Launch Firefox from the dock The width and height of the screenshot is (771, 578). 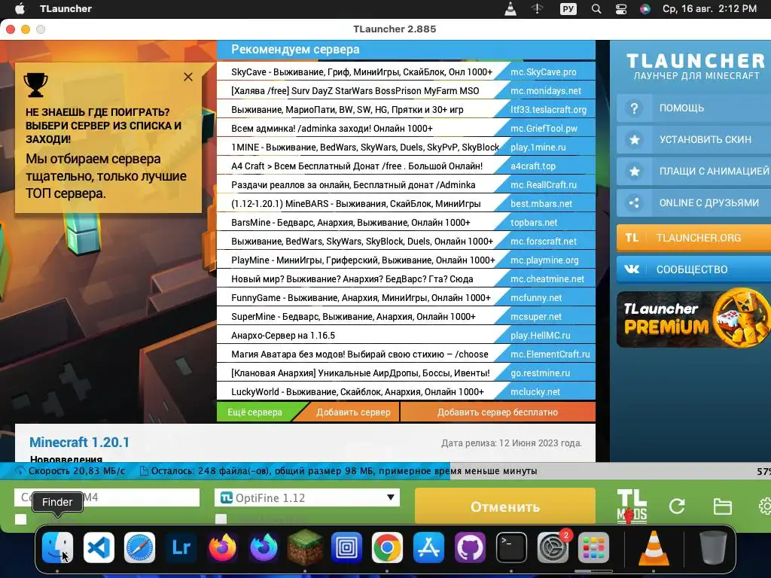222,547
